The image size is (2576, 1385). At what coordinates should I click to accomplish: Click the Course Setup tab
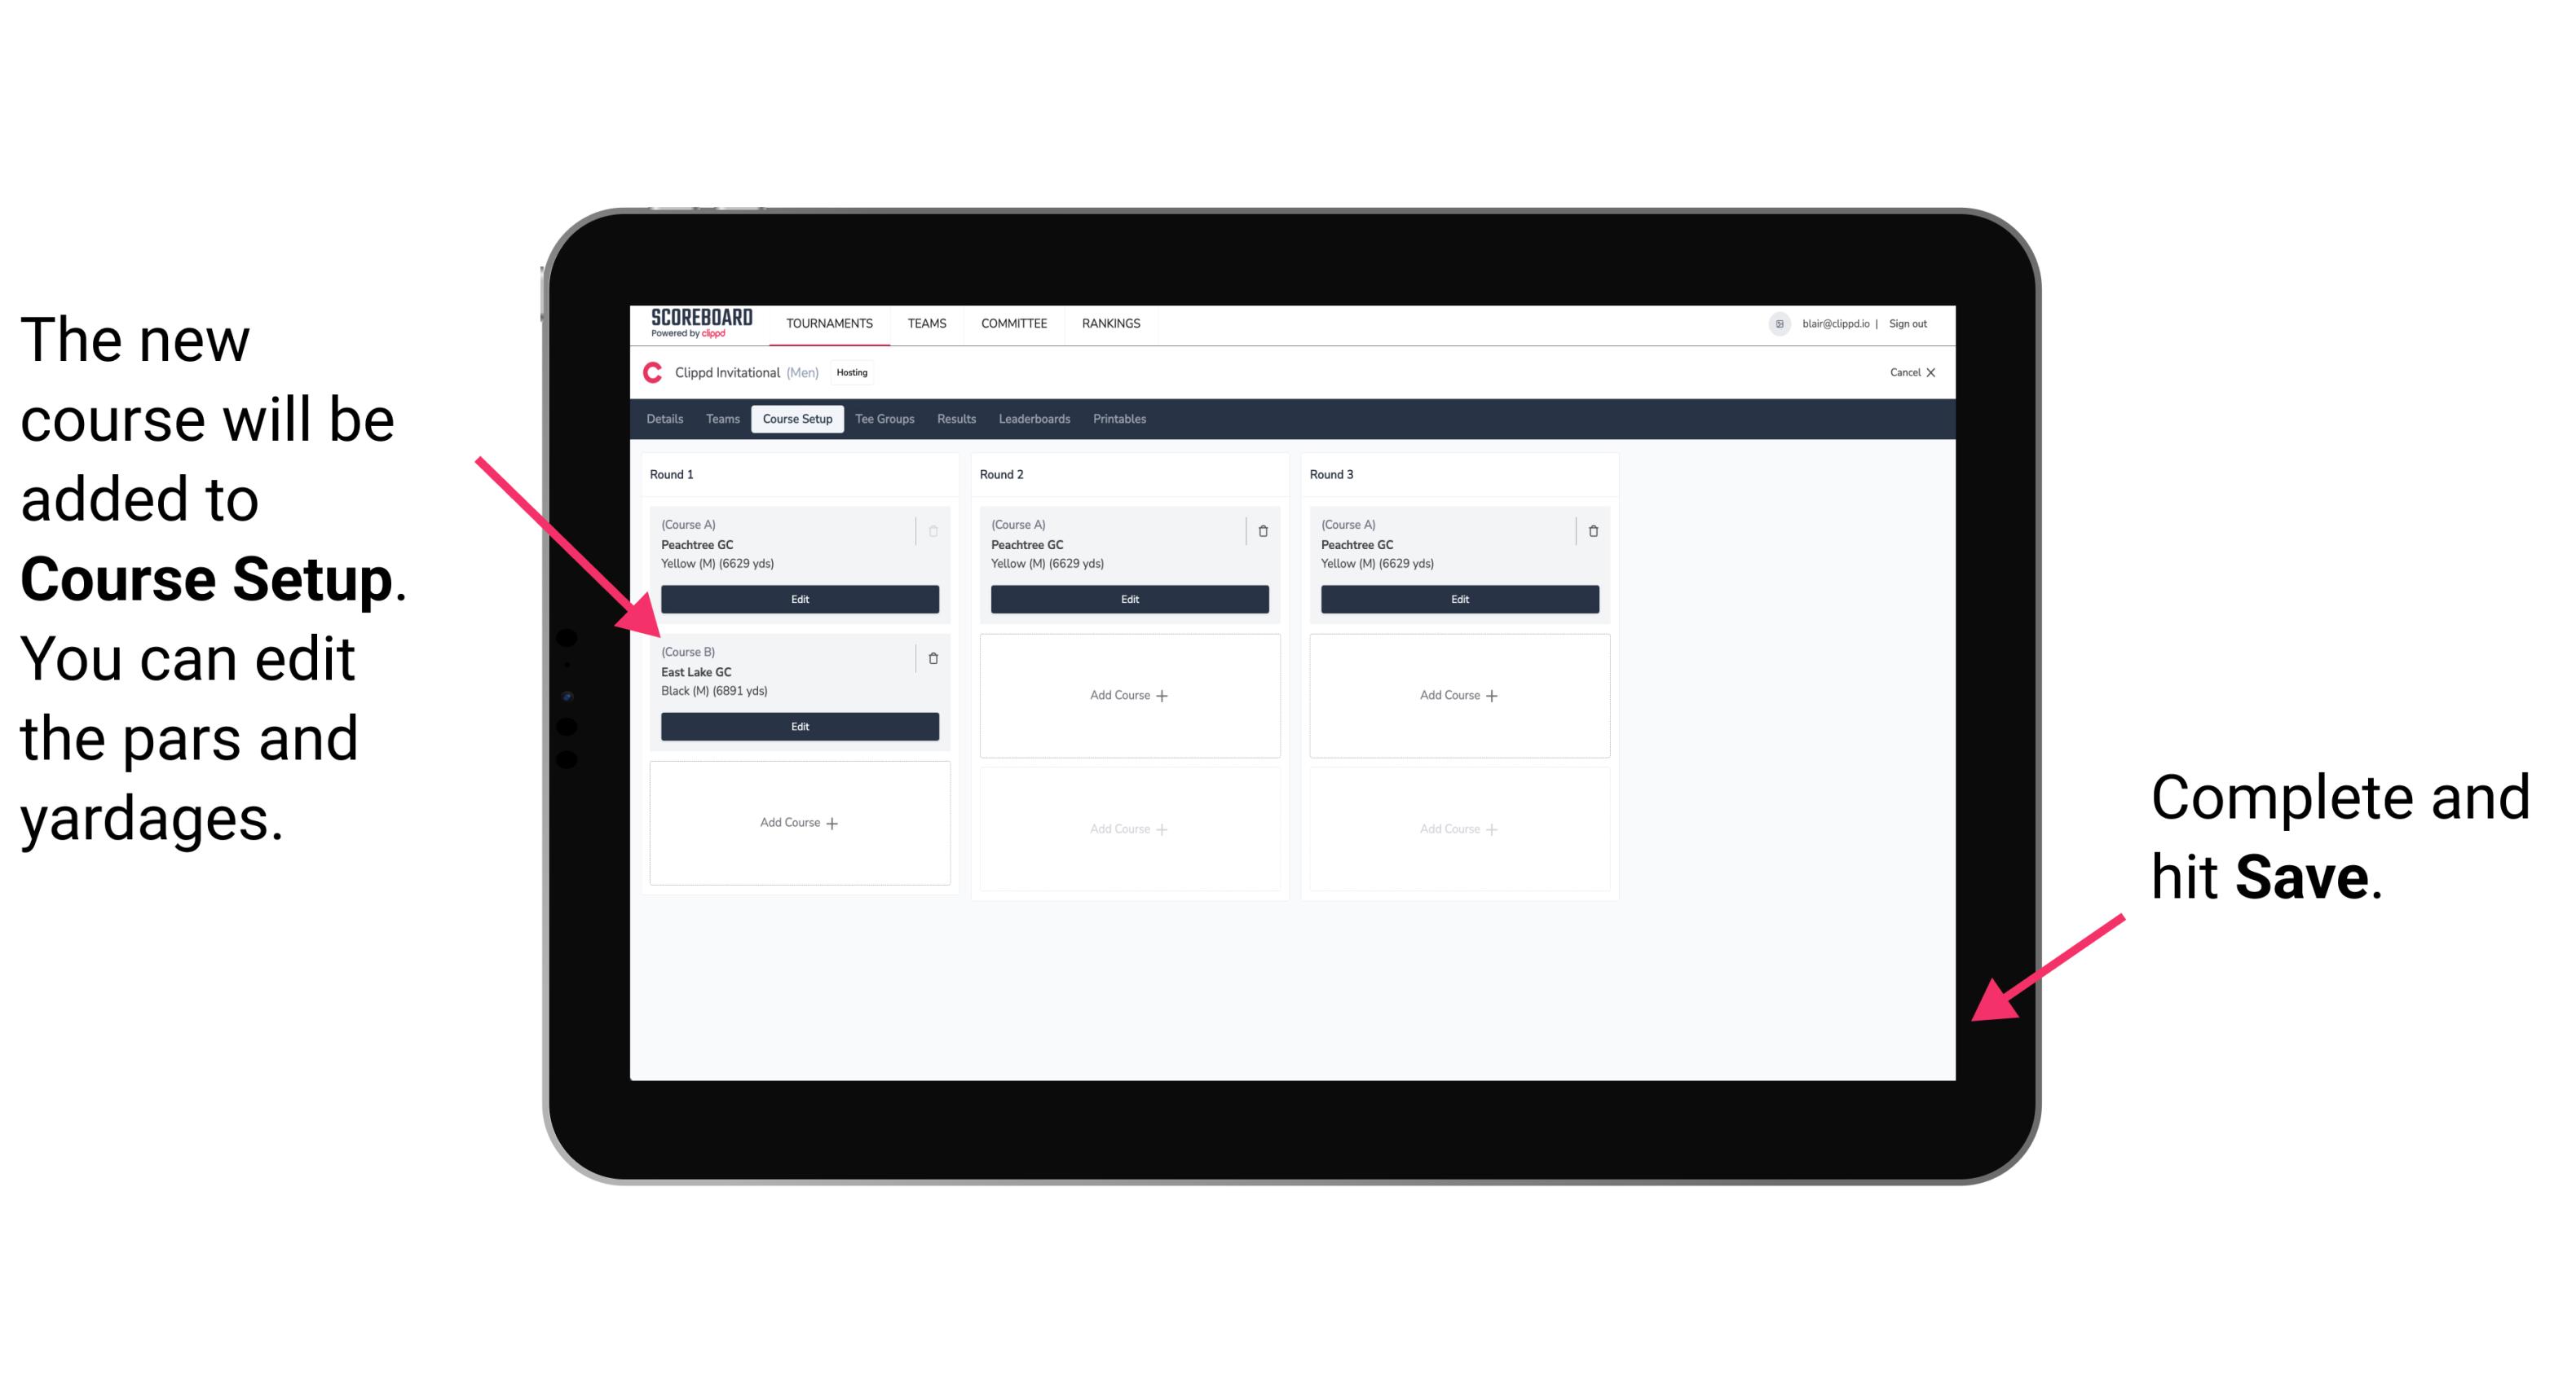coord(796,420)
